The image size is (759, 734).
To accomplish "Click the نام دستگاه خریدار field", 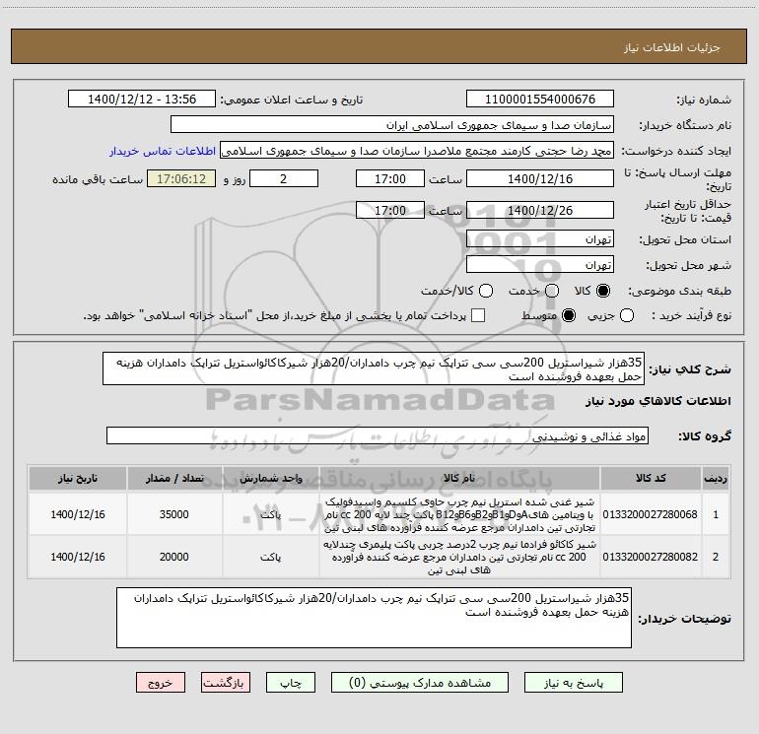I will [392, 124].
